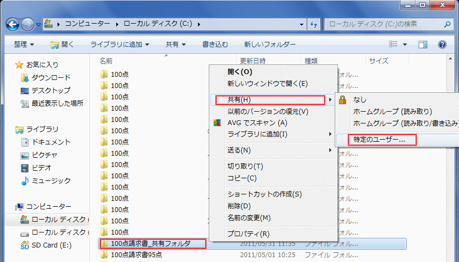
Task: Open the ピクチャ library
Action: 39,155
